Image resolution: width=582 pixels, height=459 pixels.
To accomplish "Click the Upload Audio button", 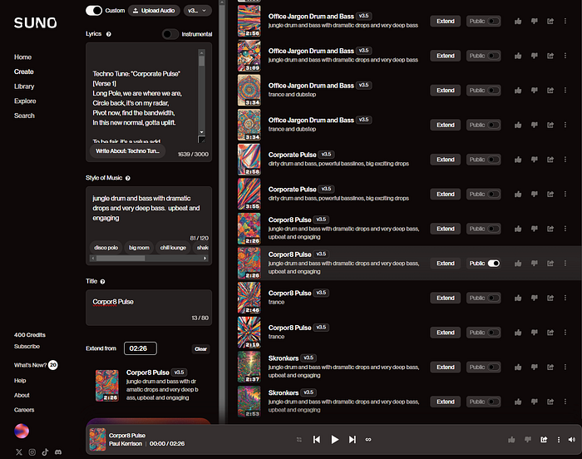I will (154, 11).
